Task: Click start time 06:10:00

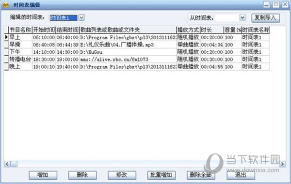Action: pyautogui.click(x=44, y=37)
